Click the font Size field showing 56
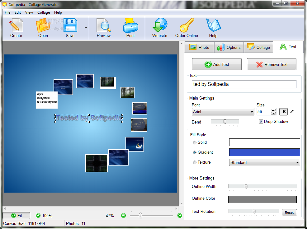The height and width of the screenshot is (229, 307). click(x=263, y=112)
